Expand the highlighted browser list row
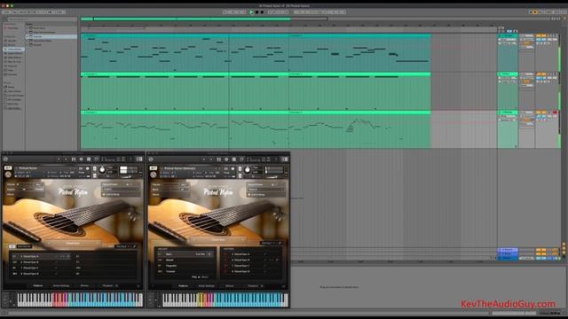Viewport: 568px width, 319px height. point(28,36)
